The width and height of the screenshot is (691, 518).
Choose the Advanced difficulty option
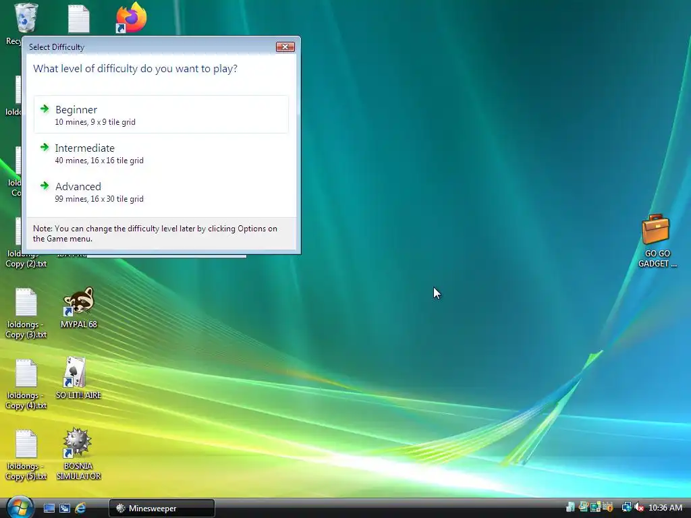coord(161,192)
